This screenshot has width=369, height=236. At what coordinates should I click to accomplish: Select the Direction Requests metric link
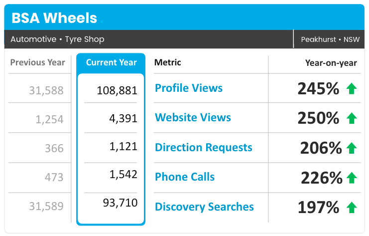(x=203, y=148)
